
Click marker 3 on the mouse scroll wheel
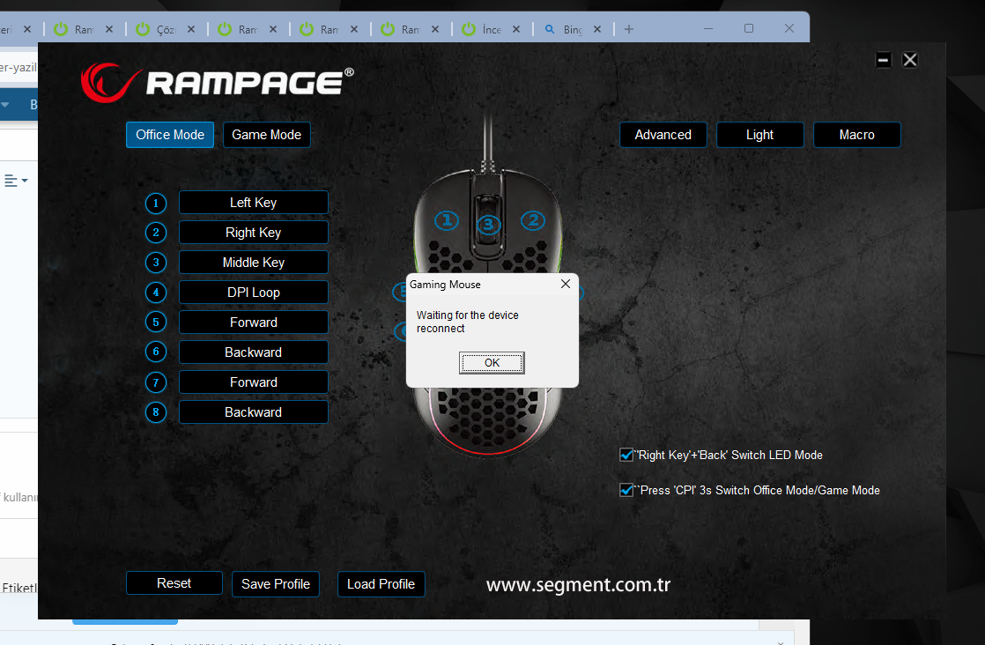coord(489,225)
